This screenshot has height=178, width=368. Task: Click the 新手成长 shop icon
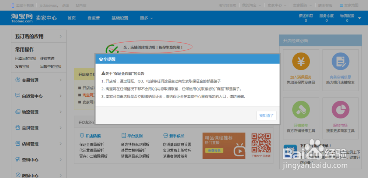click(165, 136)
